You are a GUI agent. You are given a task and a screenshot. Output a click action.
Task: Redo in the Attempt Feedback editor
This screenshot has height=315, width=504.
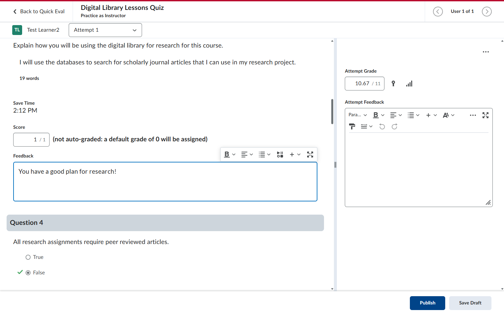tap(394, 126)
